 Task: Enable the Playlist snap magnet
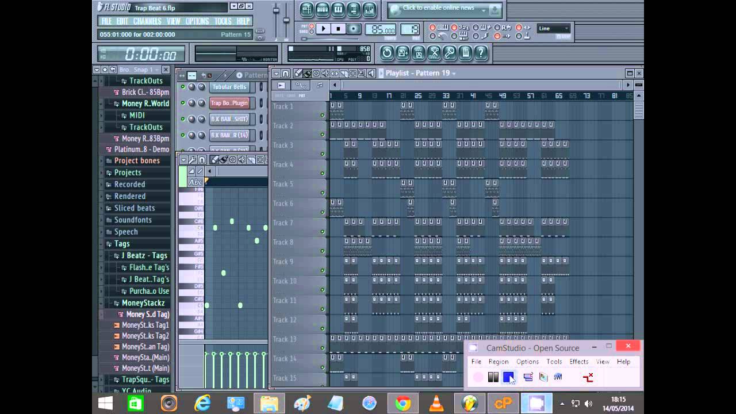point(286,74)
